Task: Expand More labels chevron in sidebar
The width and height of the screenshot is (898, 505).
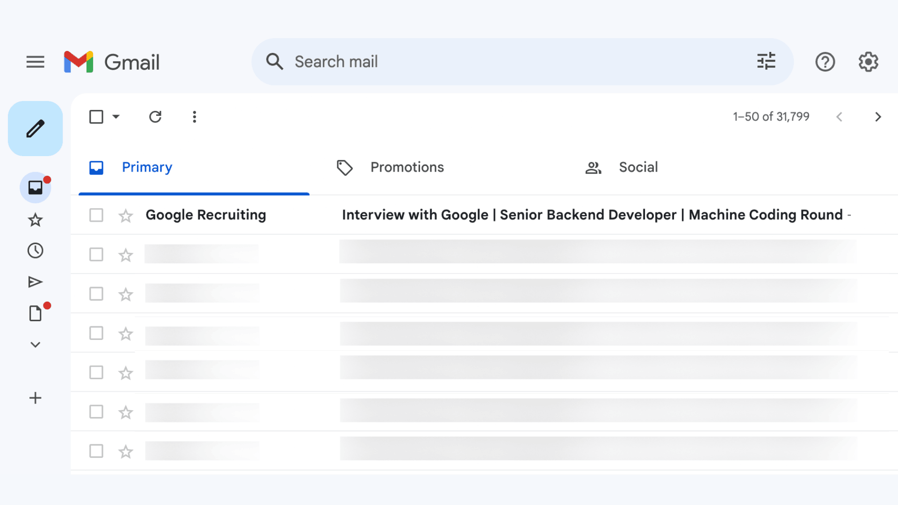Action: coord(35,345)
